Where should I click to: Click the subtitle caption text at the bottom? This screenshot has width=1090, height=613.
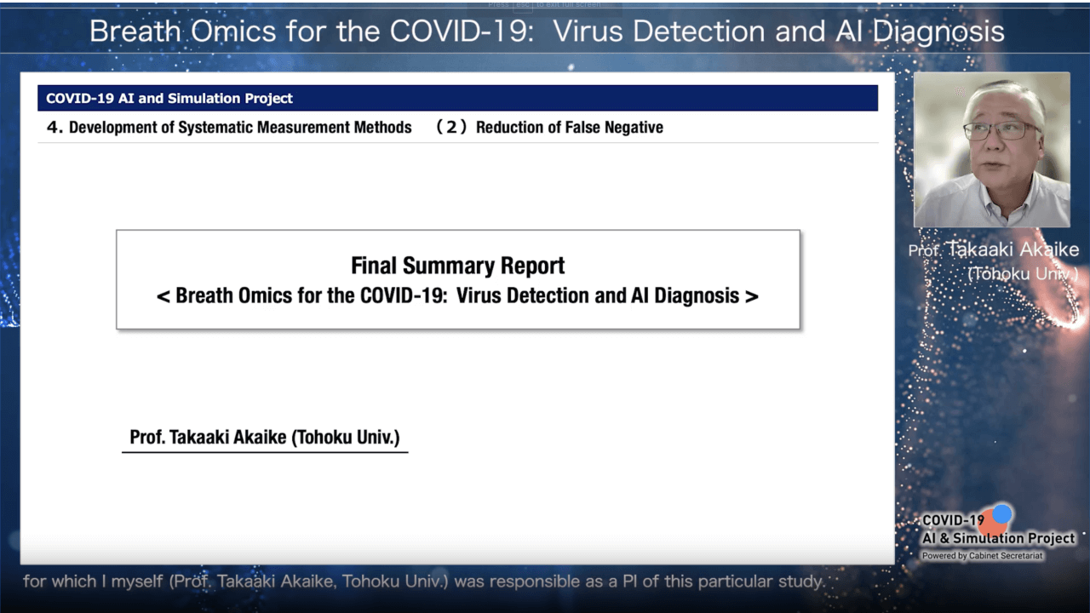click(424, 582)
